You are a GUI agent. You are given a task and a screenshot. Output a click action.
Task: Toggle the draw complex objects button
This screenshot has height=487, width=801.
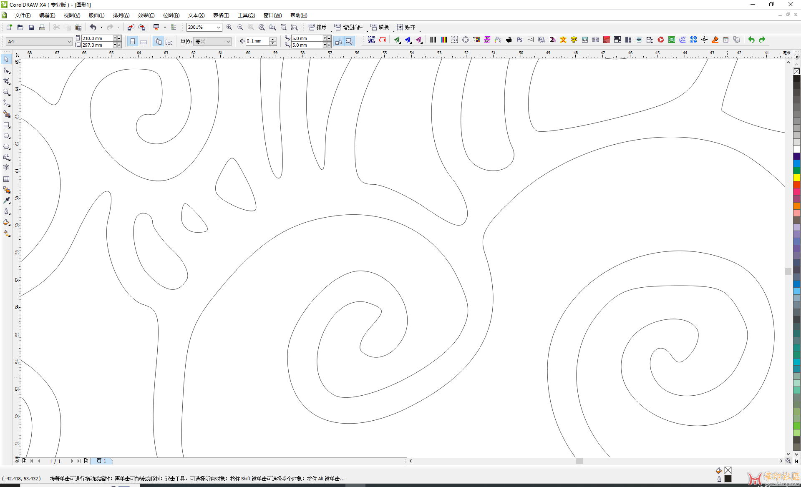(x=350, y=41)
